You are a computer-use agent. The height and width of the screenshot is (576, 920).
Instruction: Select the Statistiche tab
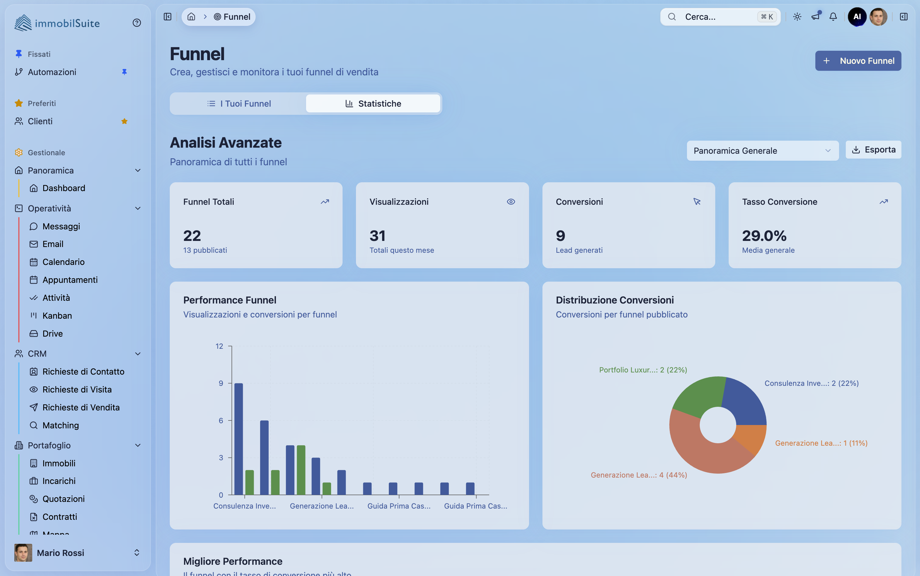373,103
